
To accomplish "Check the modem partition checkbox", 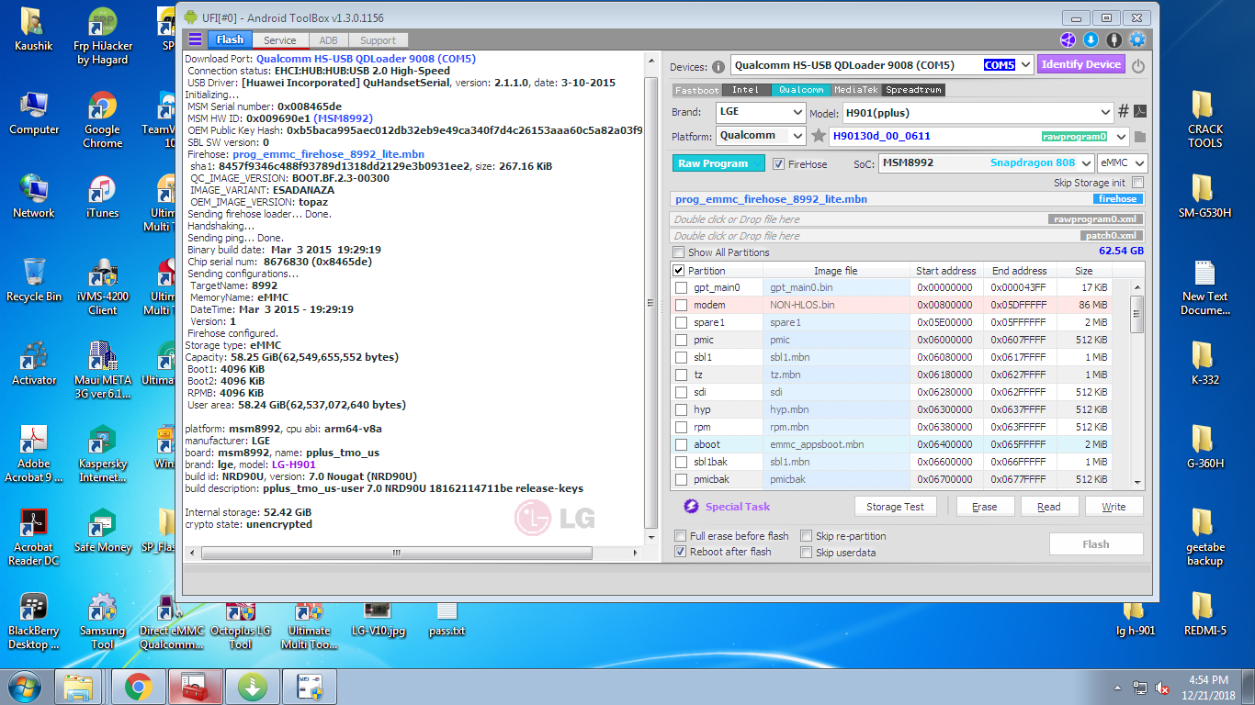I will [x=681, y=305].
